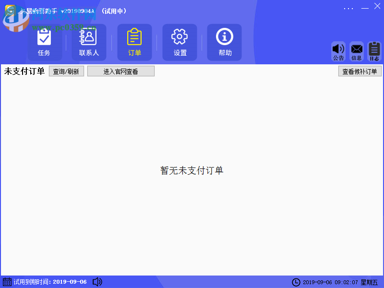Mute sound with the bottom speaker toggle
Viewport: 384px width, 288px height.
point(97,282)
